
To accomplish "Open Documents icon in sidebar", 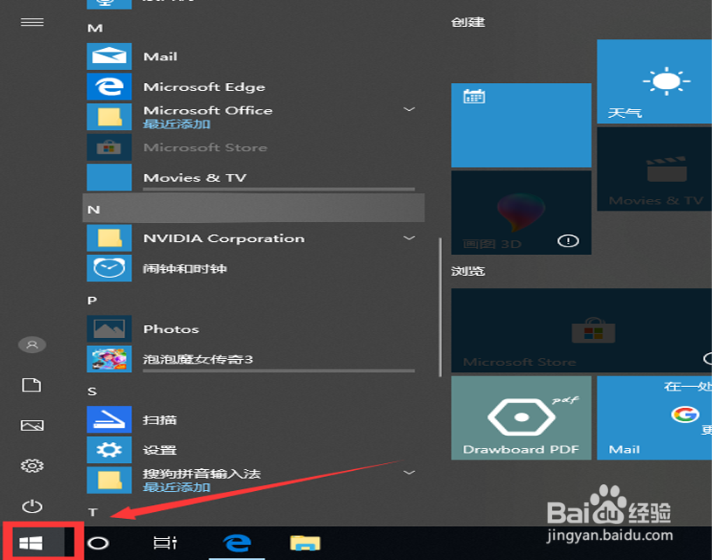I will coord(31,385).
